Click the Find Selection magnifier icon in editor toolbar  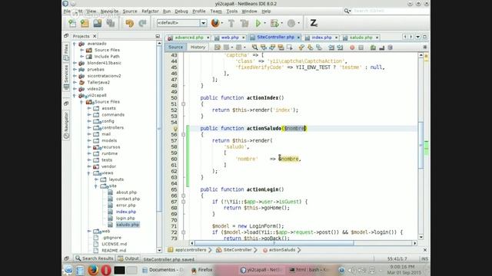tap(254, 48)
